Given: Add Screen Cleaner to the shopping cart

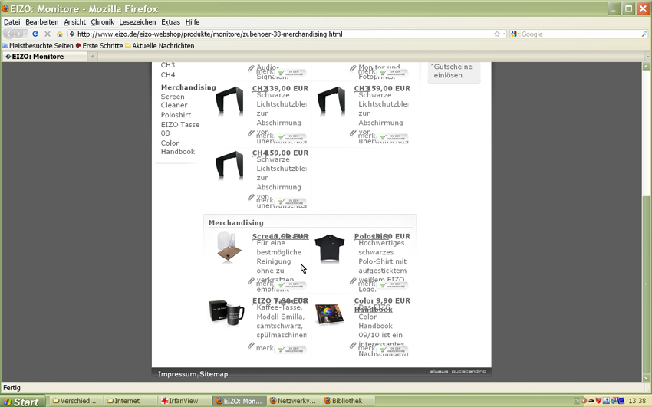Looking at the screenshot, I should coord(291,285).
